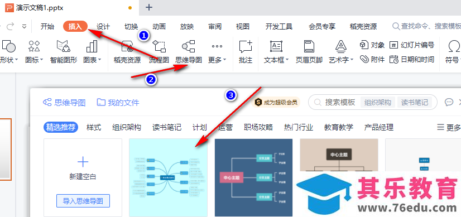461x217 pixels.
Task: Switch to the 审阅 ribbon tab
Action: (x=215, y=27)
